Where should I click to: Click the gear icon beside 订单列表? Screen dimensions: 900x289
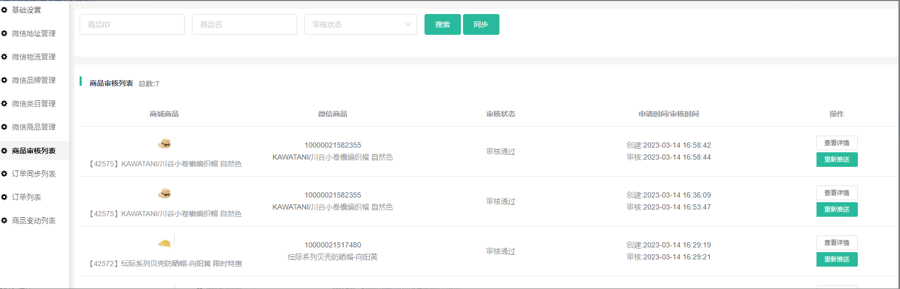4,197
